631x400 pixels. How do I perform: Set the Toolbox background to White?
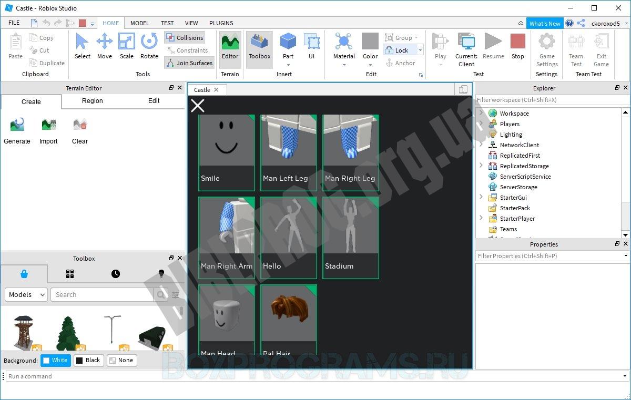coord(55,360)
